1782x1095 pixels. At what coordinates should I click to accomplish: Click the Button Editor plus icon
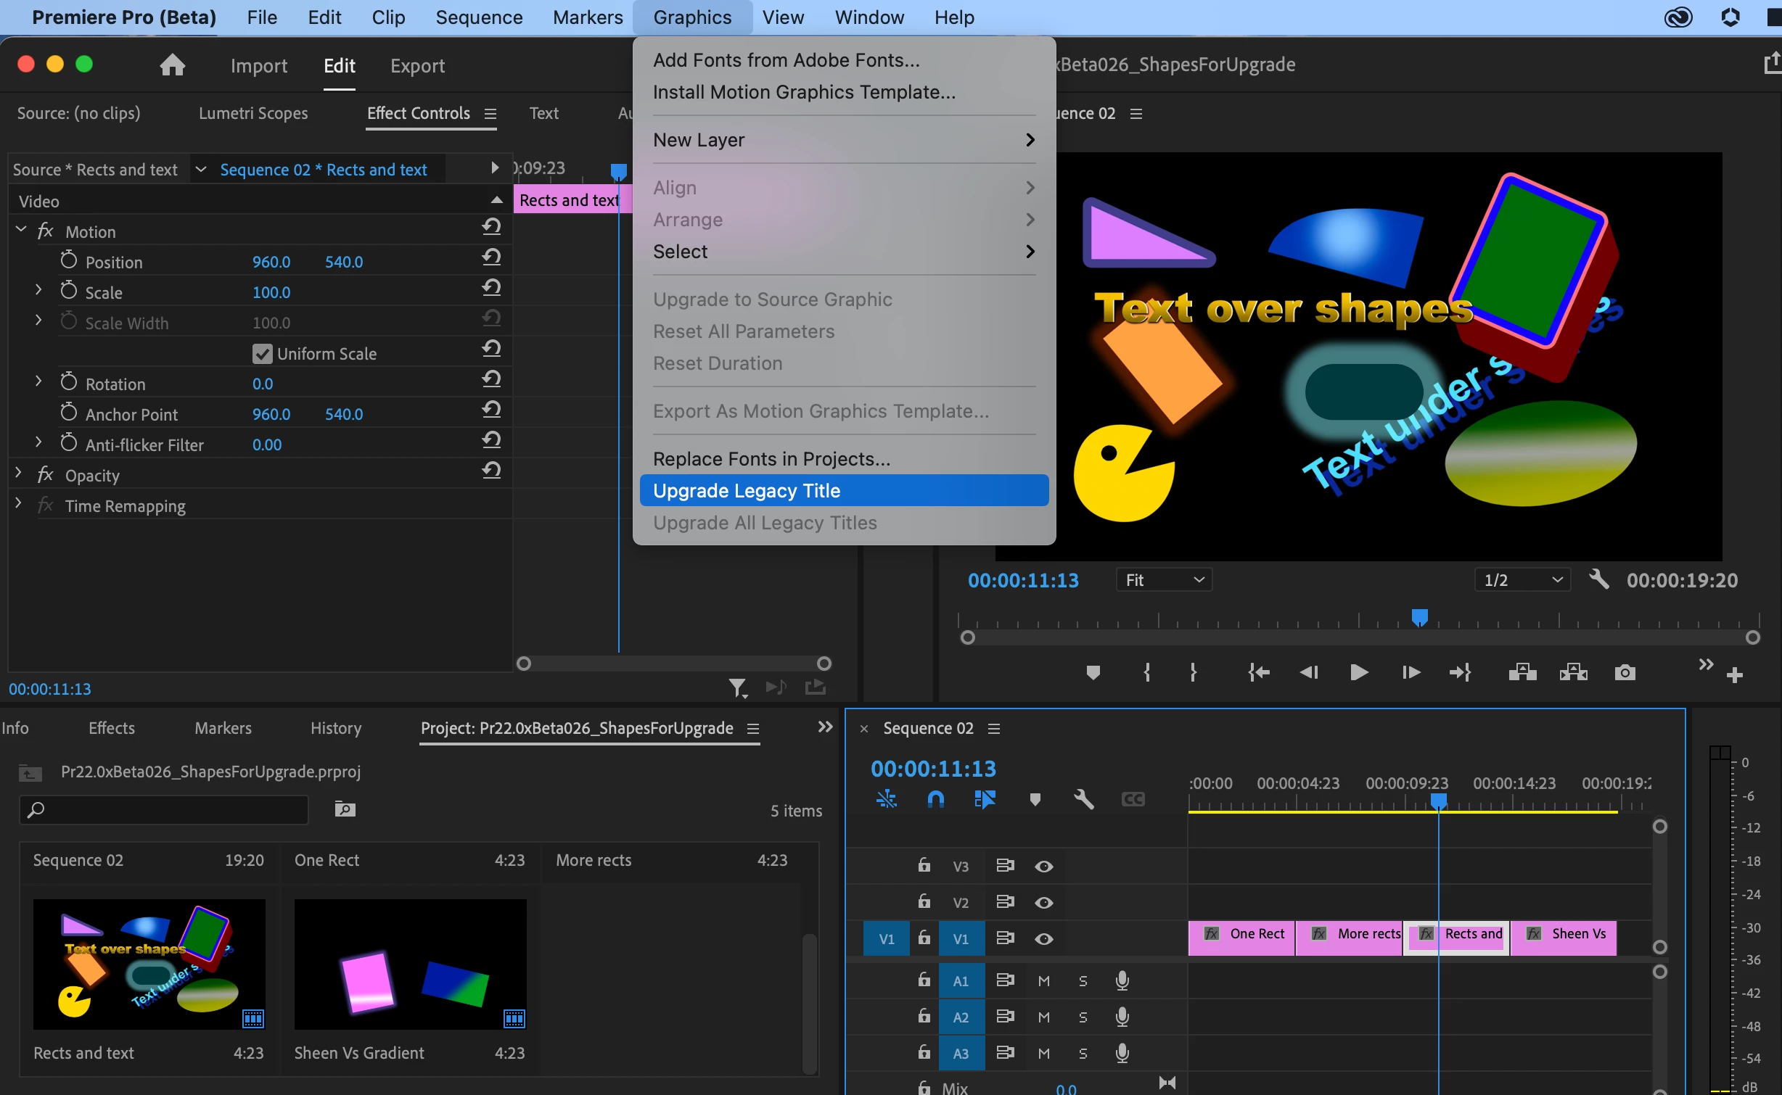click(1735, 675)
